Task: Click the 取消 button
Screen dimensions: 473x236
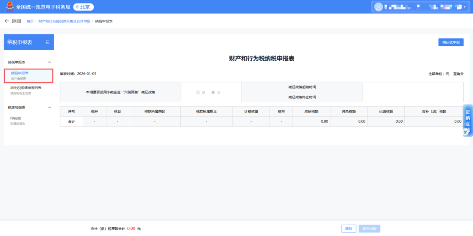Action: (x=348, y=229)
